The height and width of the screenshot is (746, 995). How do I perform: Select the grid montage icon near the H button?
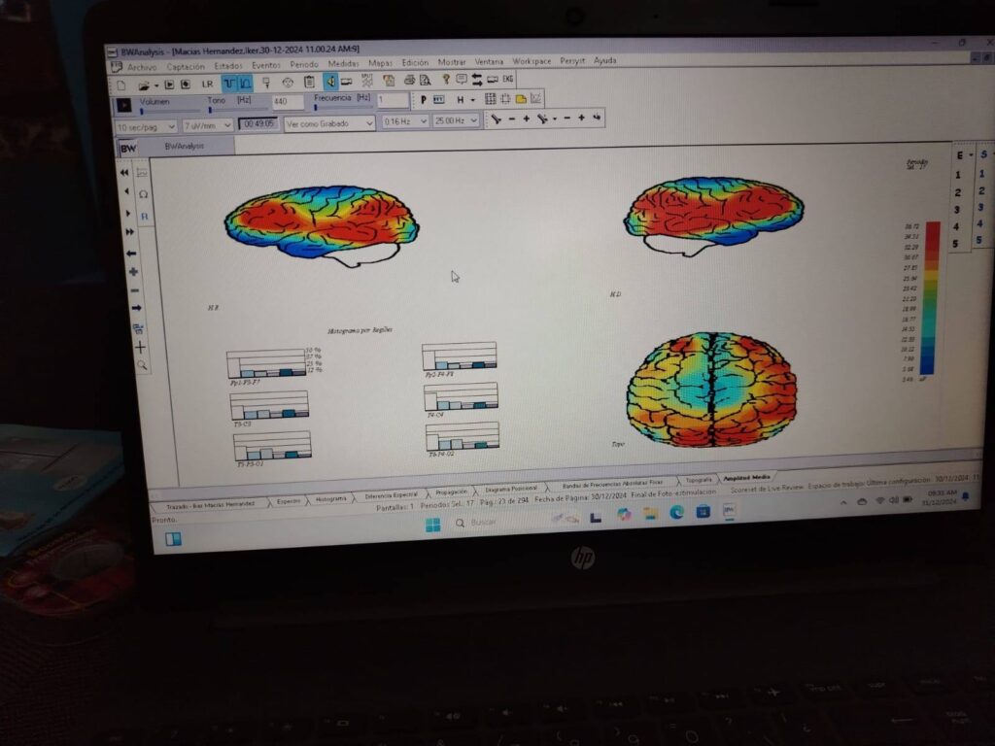tap(491, 100)
